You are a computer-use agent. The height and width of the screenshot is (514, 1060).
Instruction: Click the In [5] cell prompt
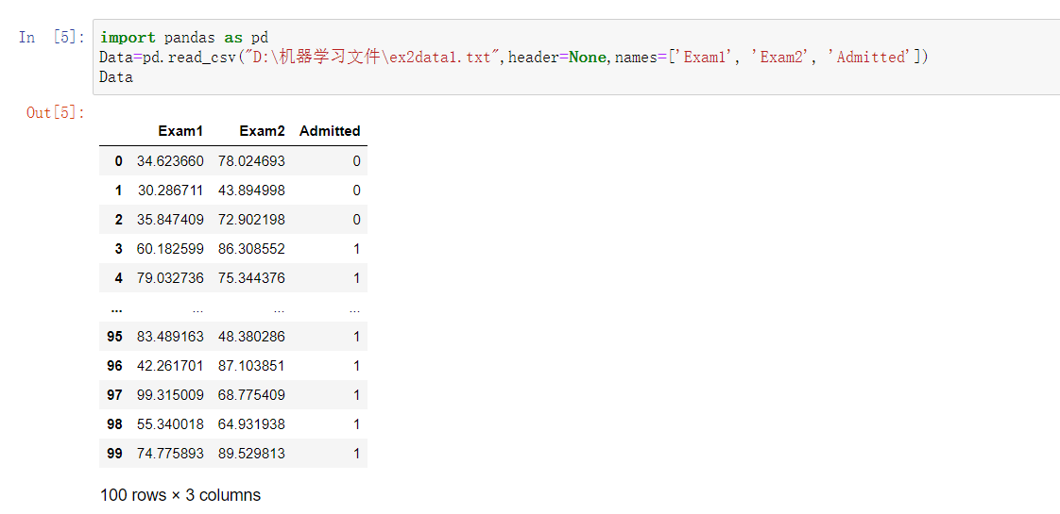point(52,38)
